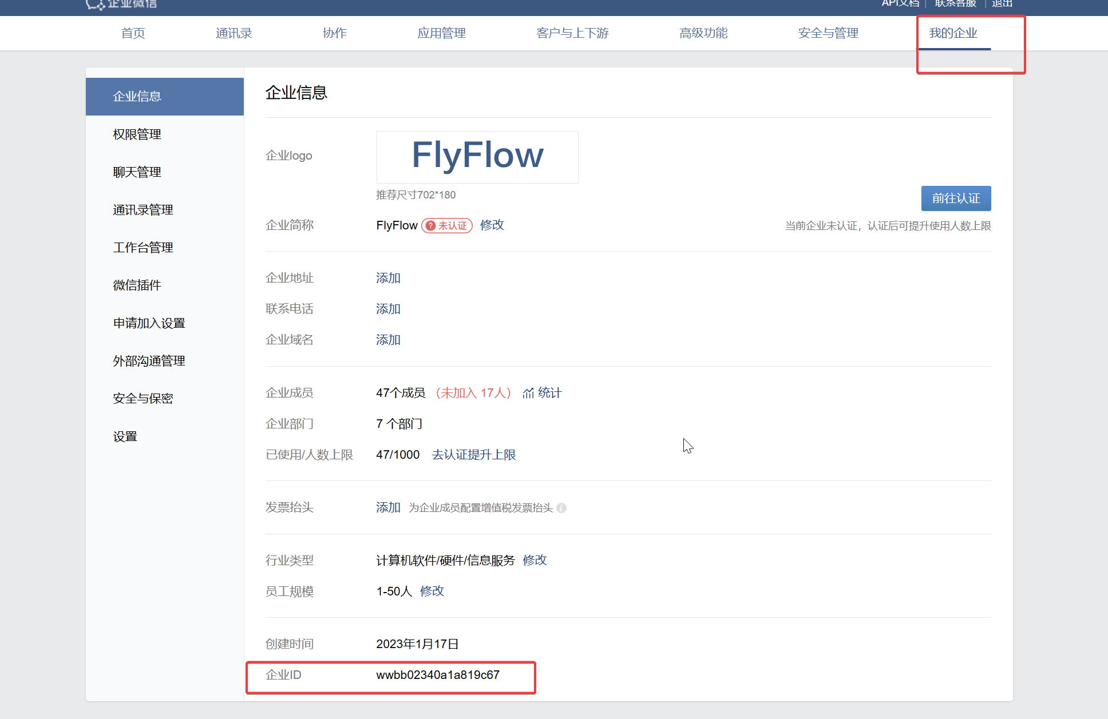Switch to the 通讯录 tab

pos(234,33)
